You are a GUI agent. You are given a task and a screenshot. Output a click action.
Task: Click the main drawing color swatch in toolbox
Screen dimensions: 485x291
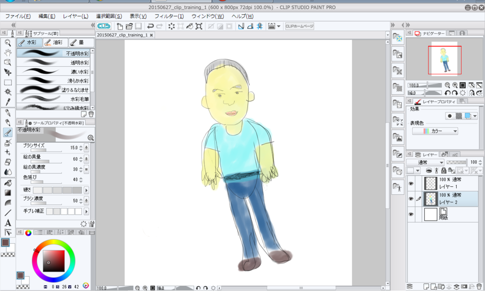(5, 242)
